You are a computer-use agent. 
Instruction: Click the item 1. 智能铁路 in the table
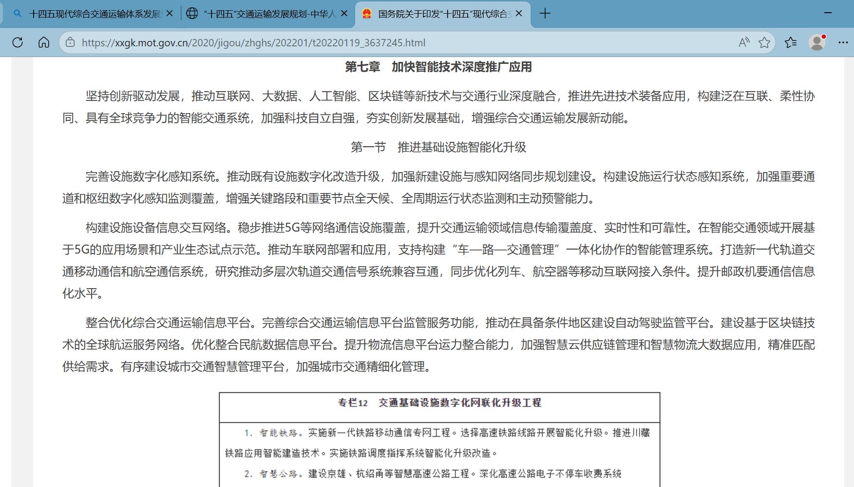pyautogui.click(x=437, y=443)
